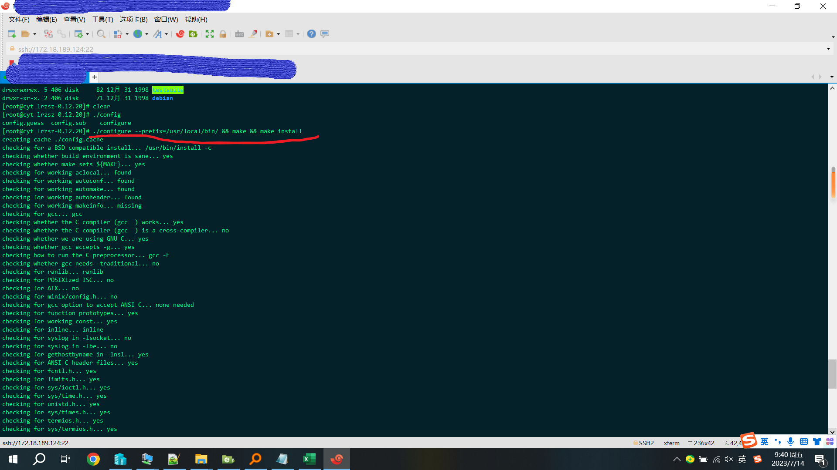Open the key mapping keyboard icon
The image size is (837, 470).
[239, 34]
